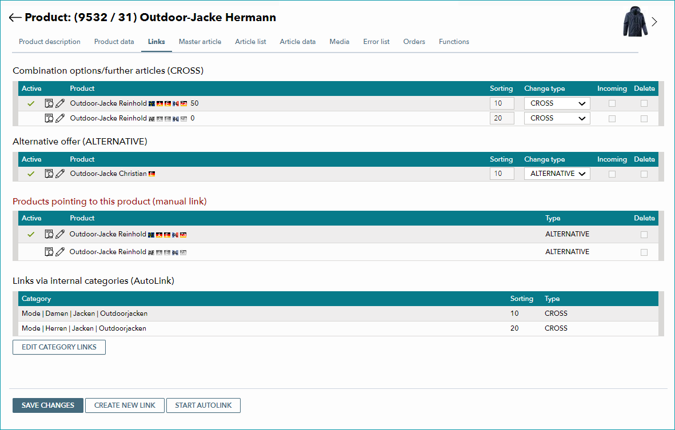The width and height of the screenshot is (675, 430).
Task: Open preview icon of active manual-link Reinhold row
Action: point(49,234)
